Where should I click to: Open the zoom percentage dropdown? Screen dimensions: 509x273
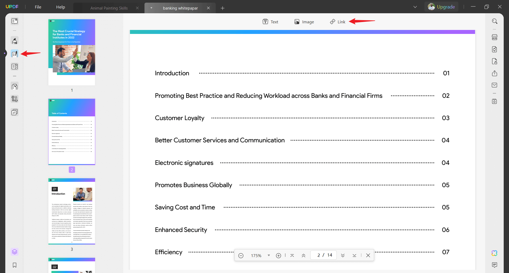pyautogui.click(x=269, y=255)
